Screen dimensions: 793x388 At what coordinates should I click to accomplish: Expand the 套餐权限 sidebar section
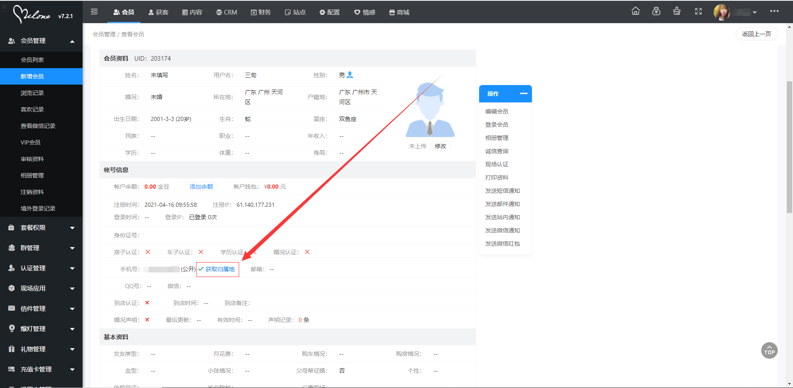click(x=41, y=227)
